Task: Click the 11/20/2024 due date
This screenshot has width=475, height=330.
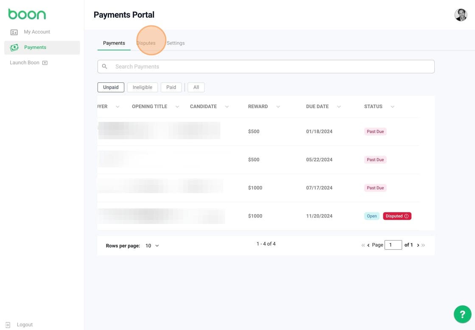Action: [x=319, y=216]
